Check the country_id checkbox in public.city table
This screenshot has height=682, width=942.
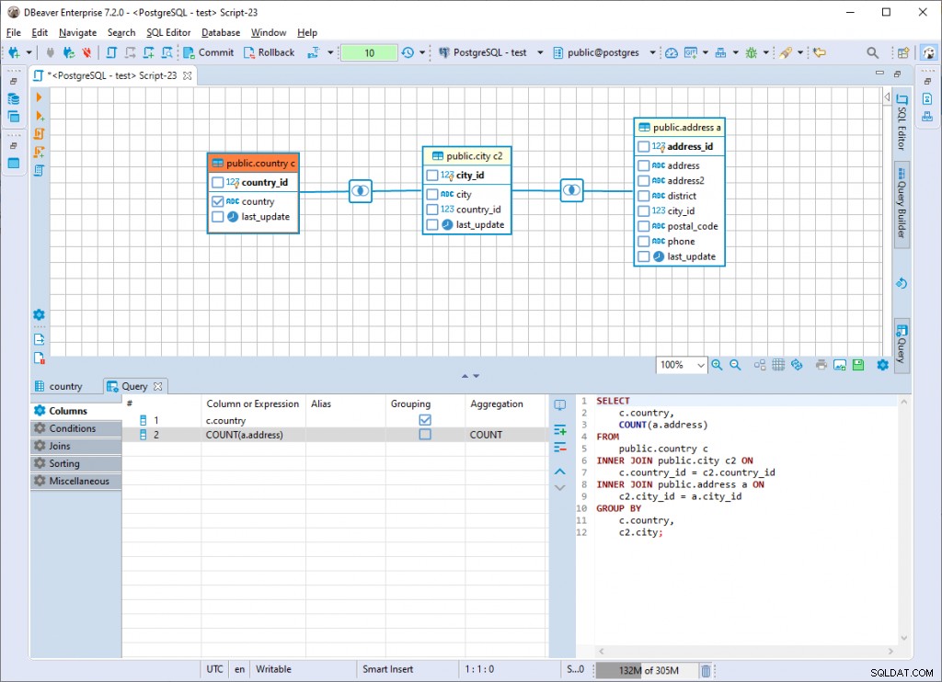[432, 210]
